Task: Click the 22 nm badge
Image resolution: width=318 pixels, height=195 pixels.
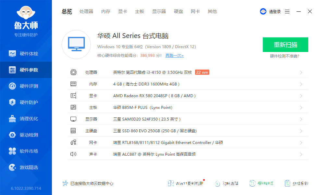Action: point(202,72)
